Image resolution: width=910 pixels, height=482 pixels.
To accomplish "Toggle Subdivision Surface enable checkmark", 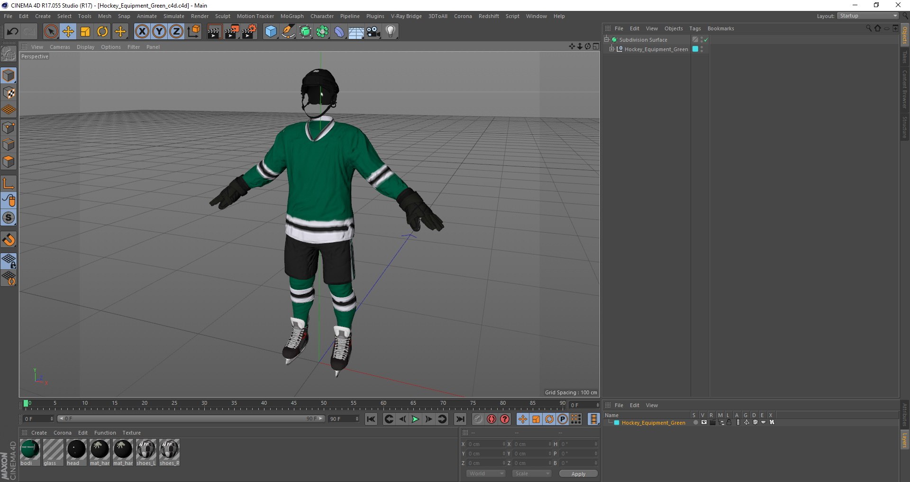I will tap(706, 40).
